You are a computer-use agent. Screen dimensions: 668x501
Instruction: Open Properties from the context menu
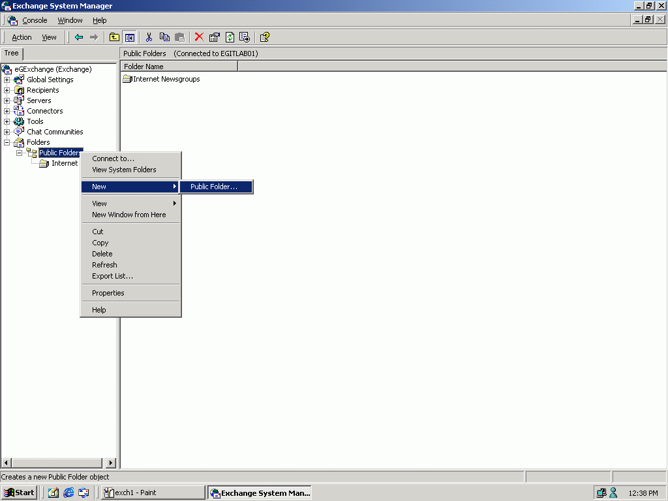(130, 293)
